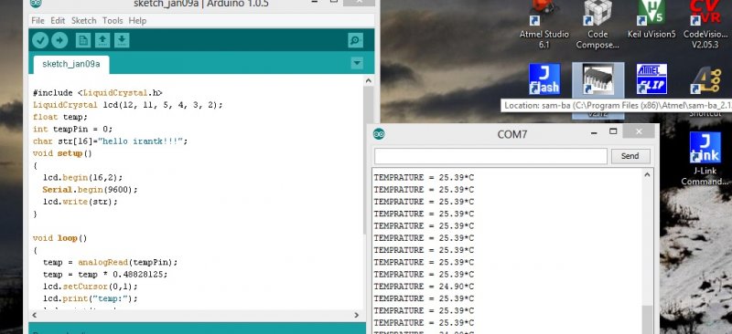Open the File menu

[x=38, y=20]
